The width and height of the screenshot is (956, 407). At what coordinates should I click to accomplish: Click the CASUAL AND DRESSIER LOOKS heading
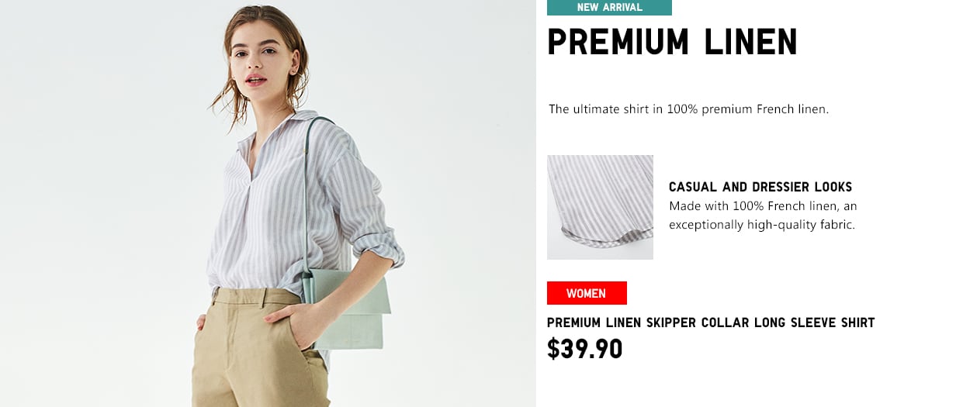click(760, 187)
